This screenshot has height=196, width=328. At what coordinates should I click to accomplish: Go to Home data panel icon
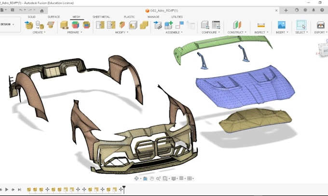(42, 11)
